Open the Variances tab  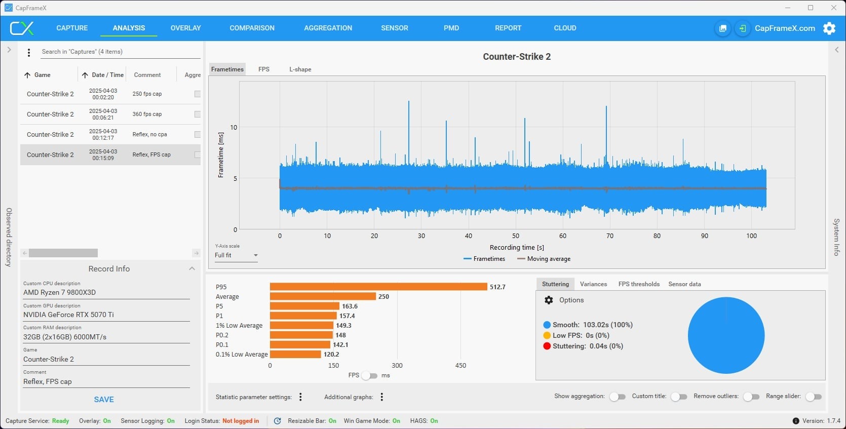pos(593,284)
